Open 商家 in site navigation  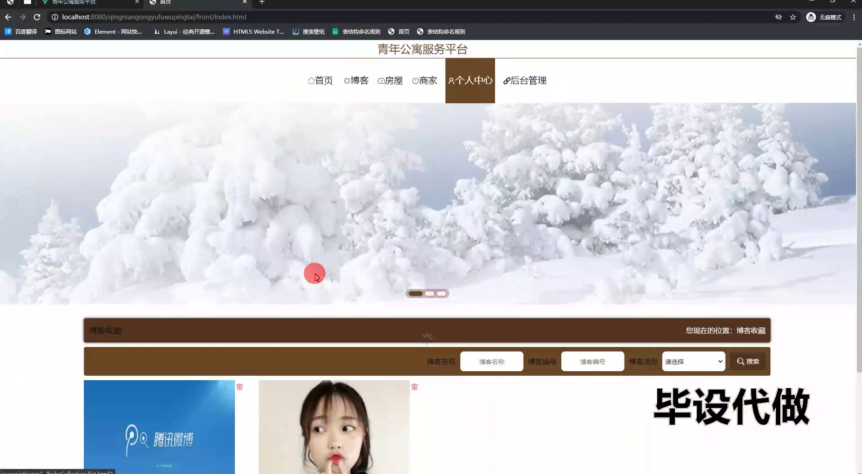click(x=425, y=80)
